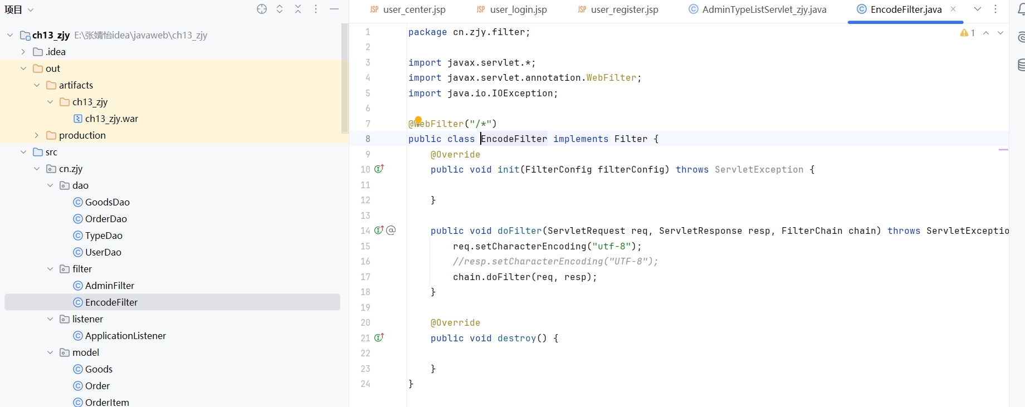
Task: Click the locate opened file crosshair icon
Action: click(x=262, y=9)
